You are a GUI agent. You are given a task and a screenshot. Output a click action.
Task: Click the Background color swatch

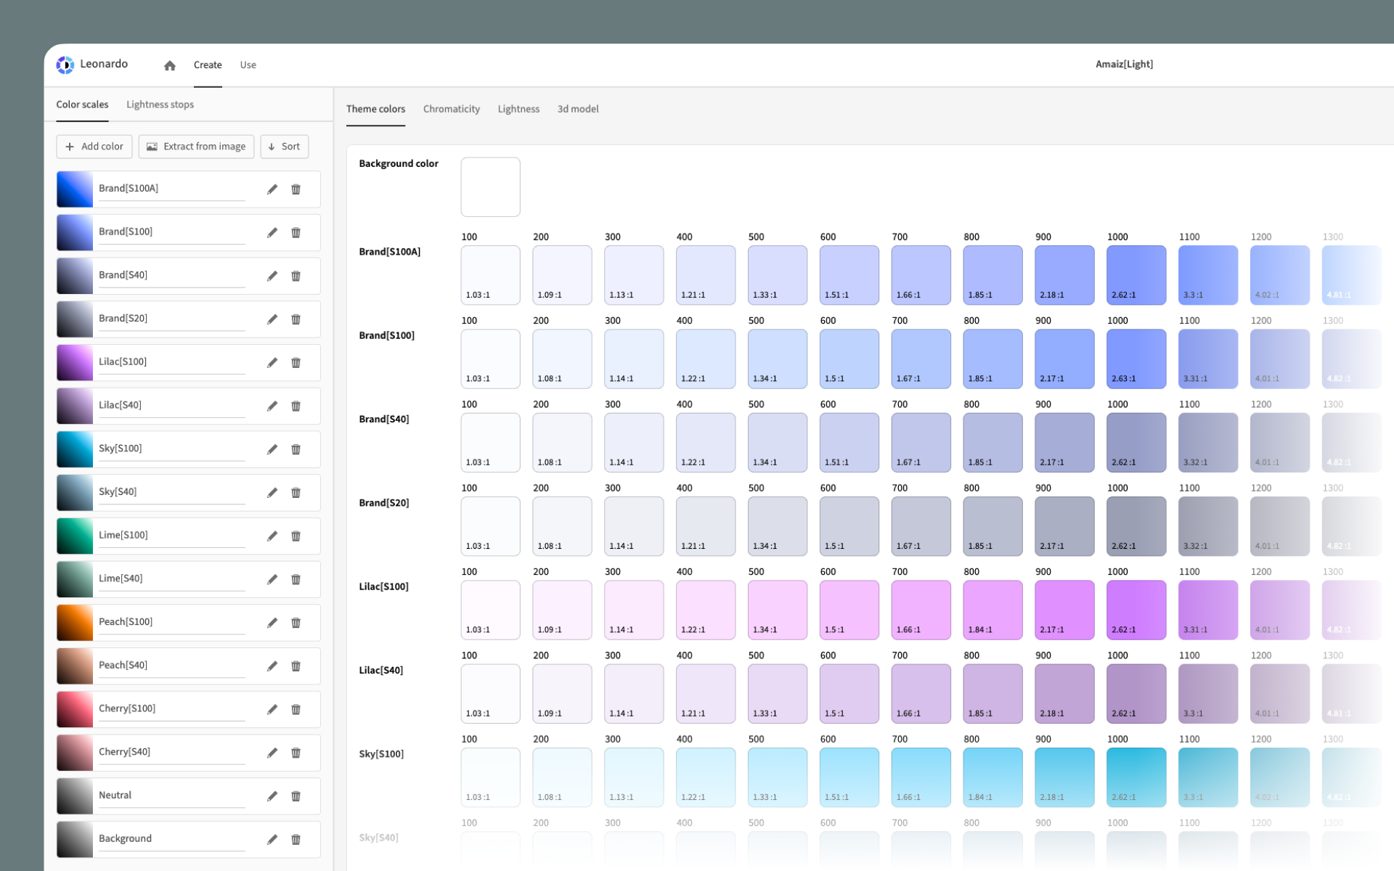(x=490, y=187)
